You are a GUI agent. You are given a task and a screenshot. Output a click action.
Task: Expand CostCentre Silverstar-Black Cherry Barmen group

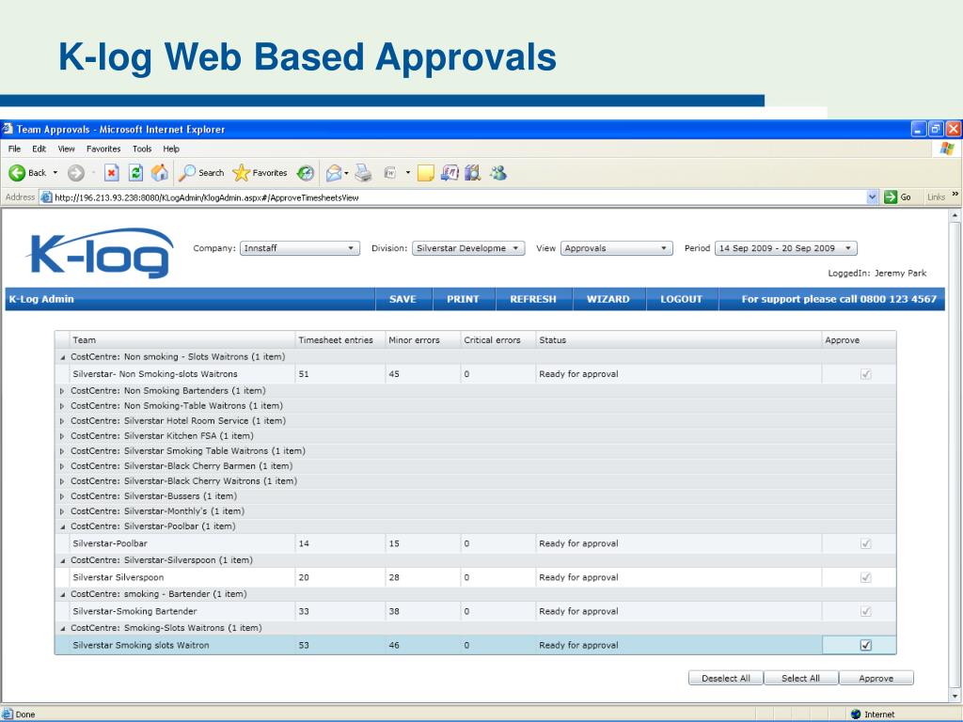click(x=62, y=466)
